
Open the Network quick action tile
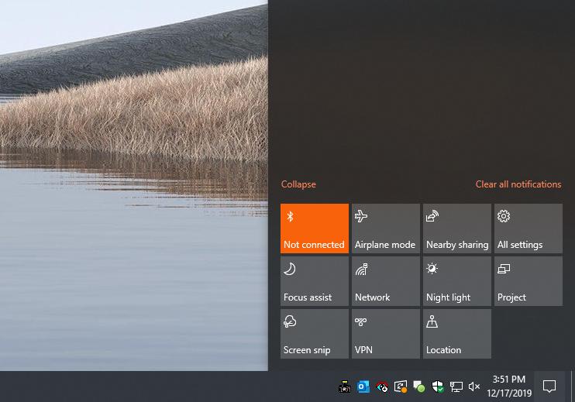[385, 281]
